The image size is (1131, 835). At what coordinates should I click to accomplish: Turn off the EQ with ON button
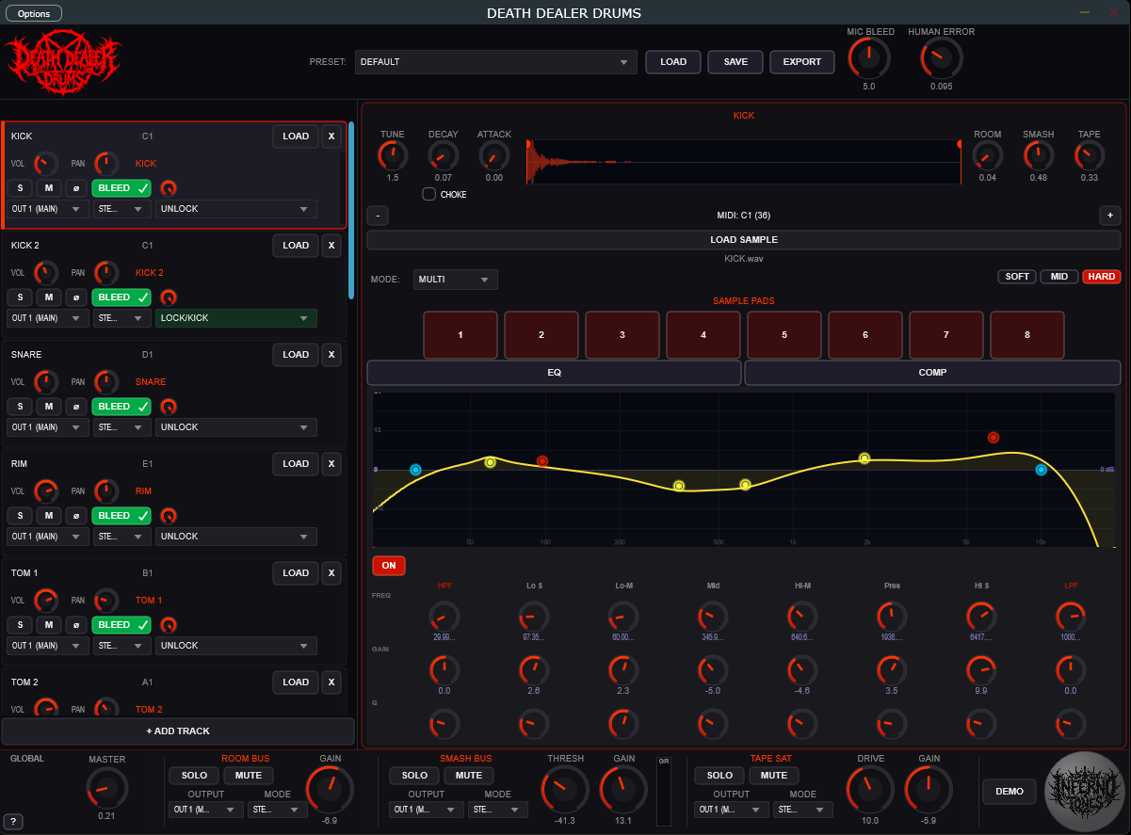coord(388,566)
